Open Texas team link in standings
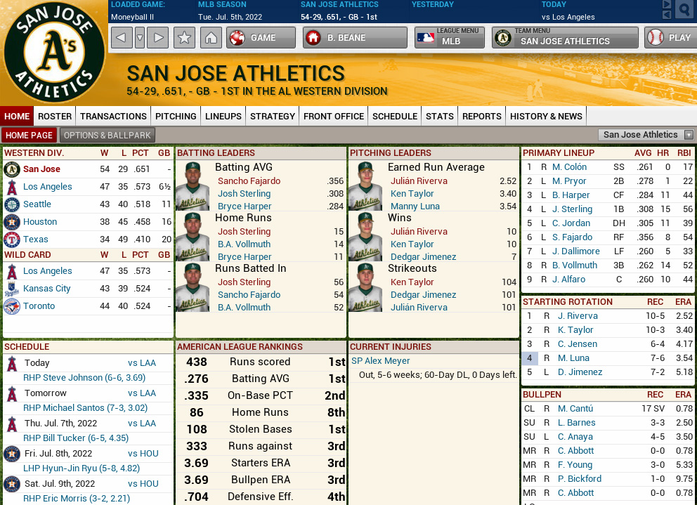The width and height of the screenshot is (697, 505). (x=36, y=240)
